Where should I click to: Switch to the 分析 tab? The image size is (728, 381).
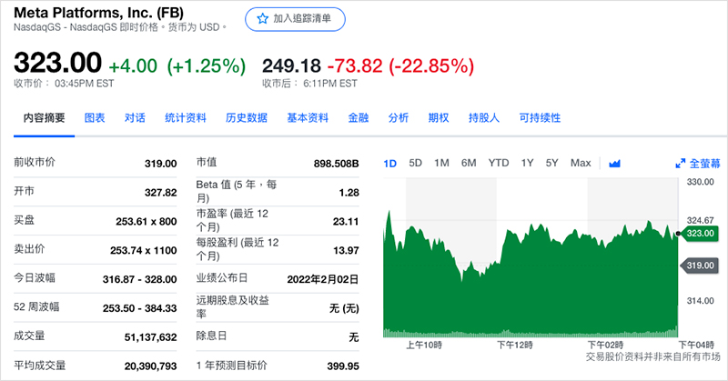tap(398, 118)
